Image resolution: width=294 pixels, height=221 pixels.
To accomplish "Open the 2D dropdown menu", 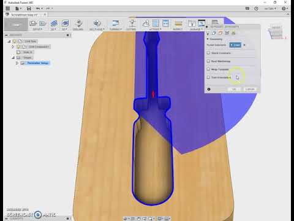I will coord(53,29).
